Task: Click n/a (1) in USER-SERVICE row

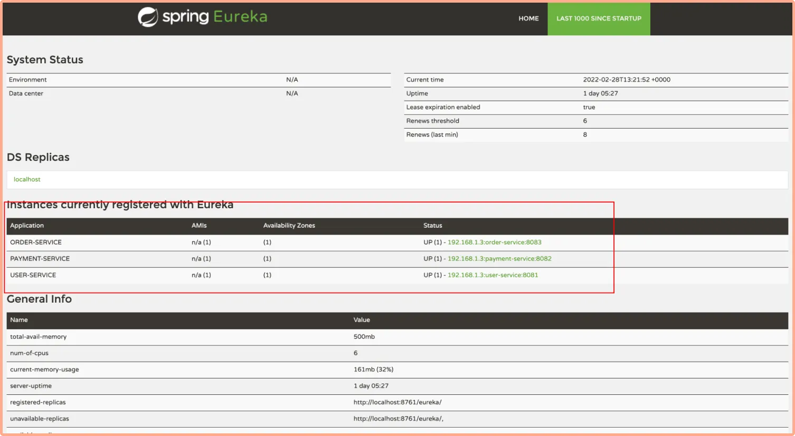Action: click(201, 275)
